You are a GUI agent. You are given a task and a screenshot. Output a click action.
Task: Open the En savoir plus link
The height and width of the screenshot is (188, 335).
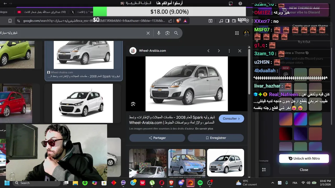coord(204,129)
